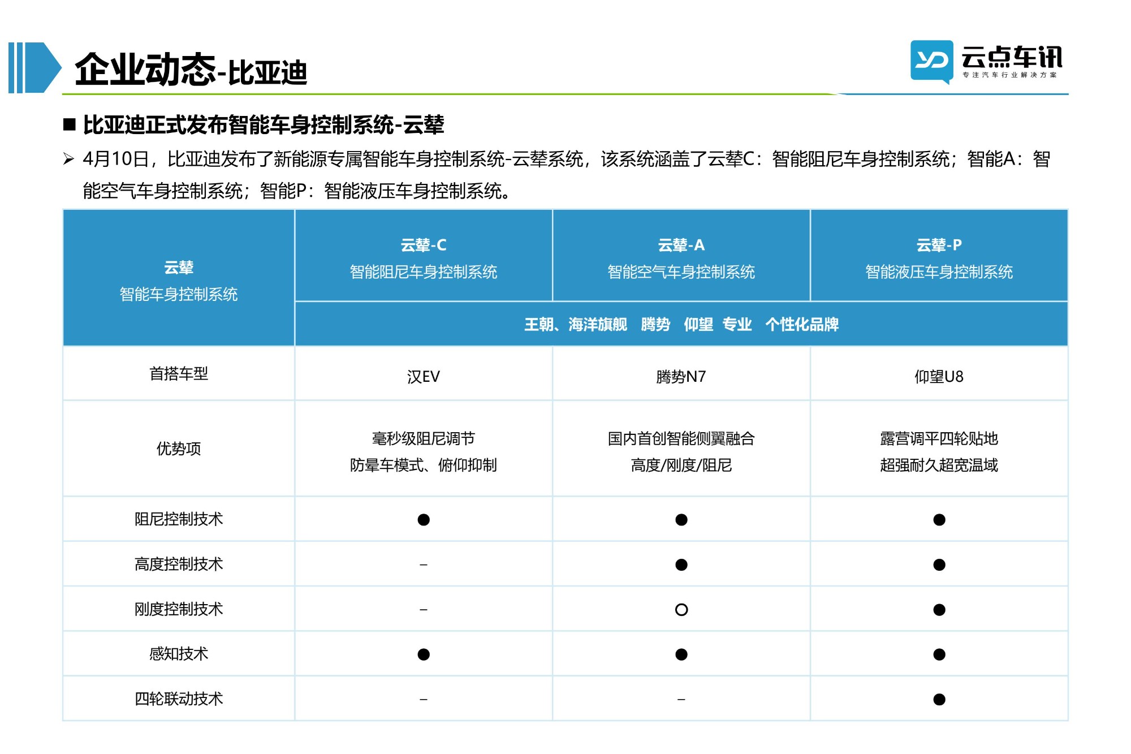The image size is (1131, 754).
Task: Click the 高度/刚度/阻尼 text
Action: [681, 465]
